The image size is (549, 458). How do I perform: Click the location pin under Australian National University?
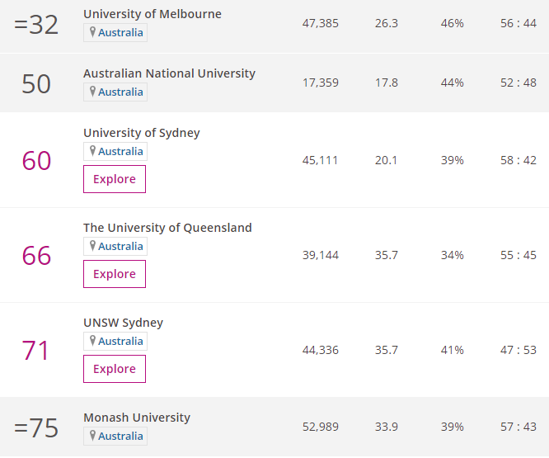pyautogui.click(x=93, y=92)
